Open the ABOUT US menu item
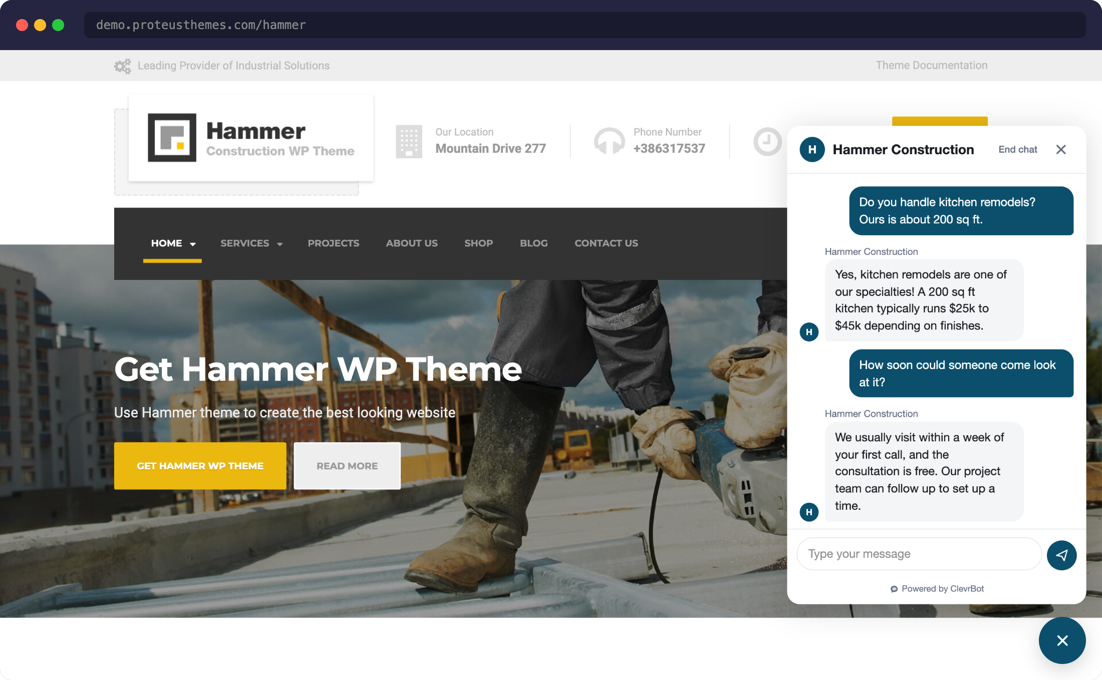The image size is (1102, 680). (412, 243)
